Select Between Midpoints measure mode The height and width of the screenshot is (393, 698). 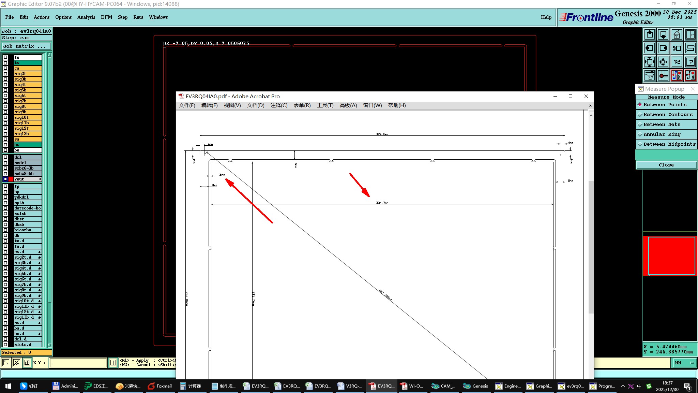tap(669, 144)
